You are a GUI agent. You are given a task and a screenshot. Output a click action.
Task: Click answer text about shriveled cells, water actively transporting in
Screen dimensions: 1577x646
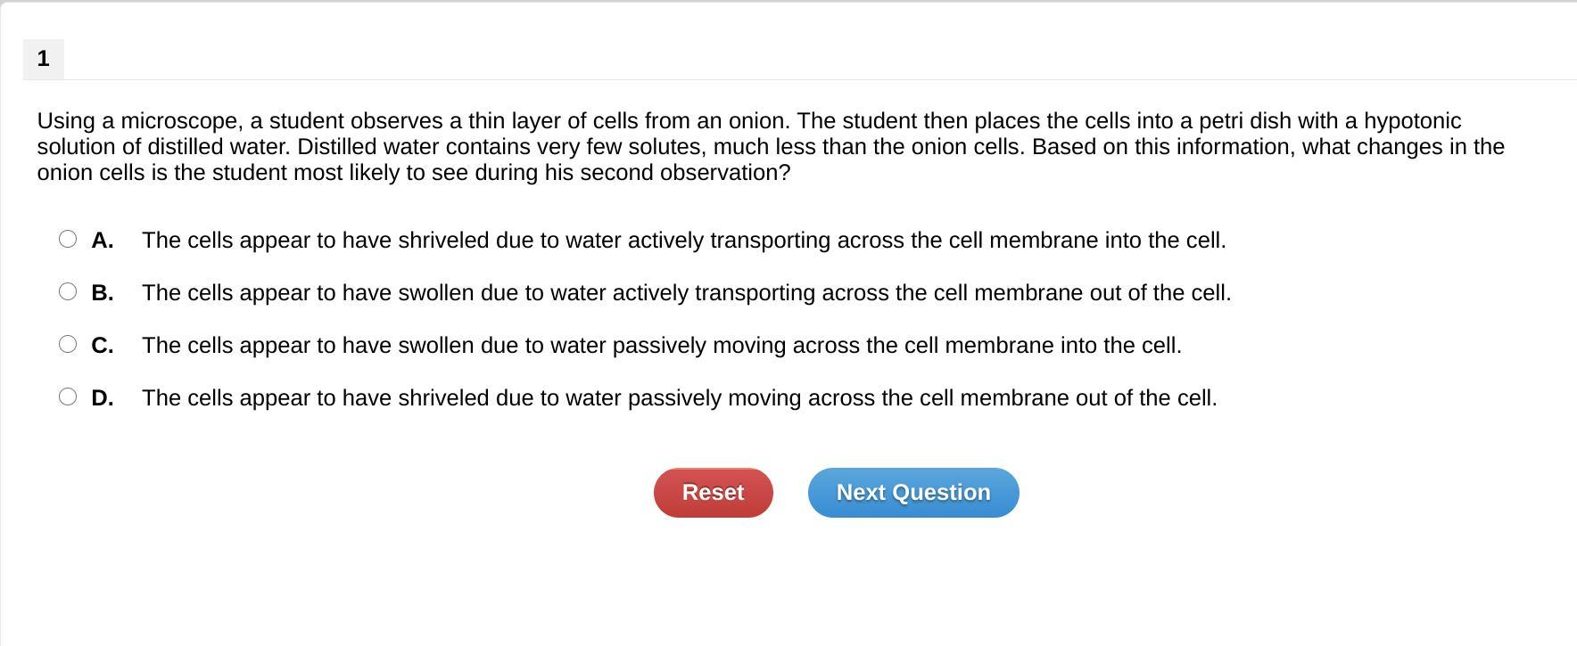683,241
